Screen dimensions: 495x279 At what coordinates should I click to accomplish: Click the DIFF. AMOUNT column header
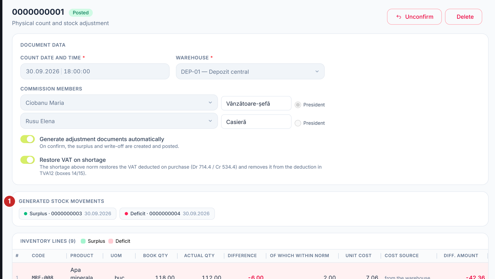coord(461,256)
